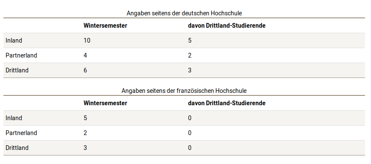Click the Partnerland row label in the German table
The height and width of the screenshot is (164, 371).
click(21, 55)
